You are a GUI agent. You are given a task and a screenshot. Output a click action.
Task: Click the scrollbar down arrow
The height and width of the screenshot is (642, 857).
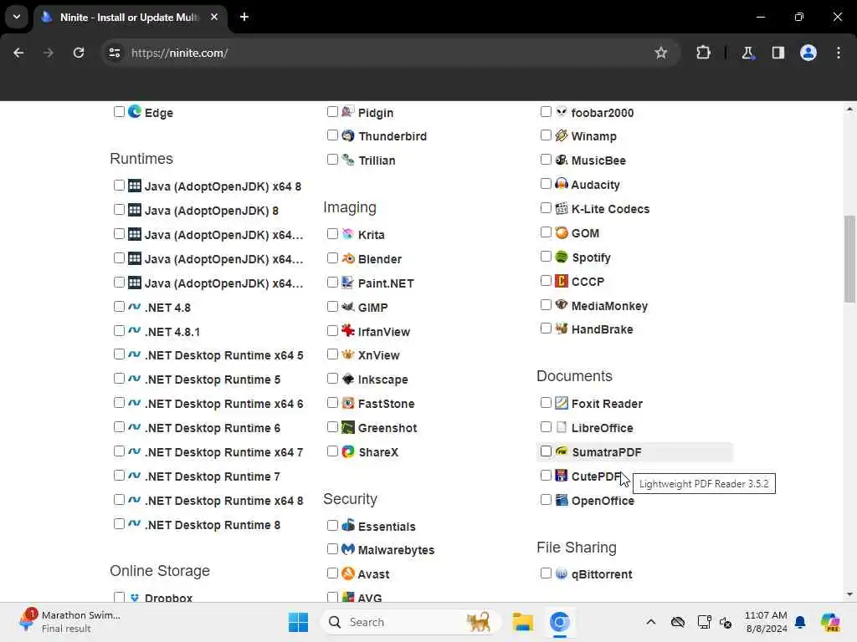(849, 594)
